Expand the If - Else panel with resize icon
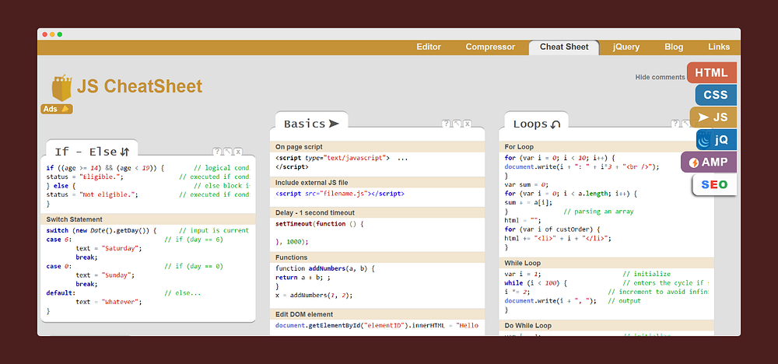The width and height of the screenshot is (778, 364). [228, 152]
